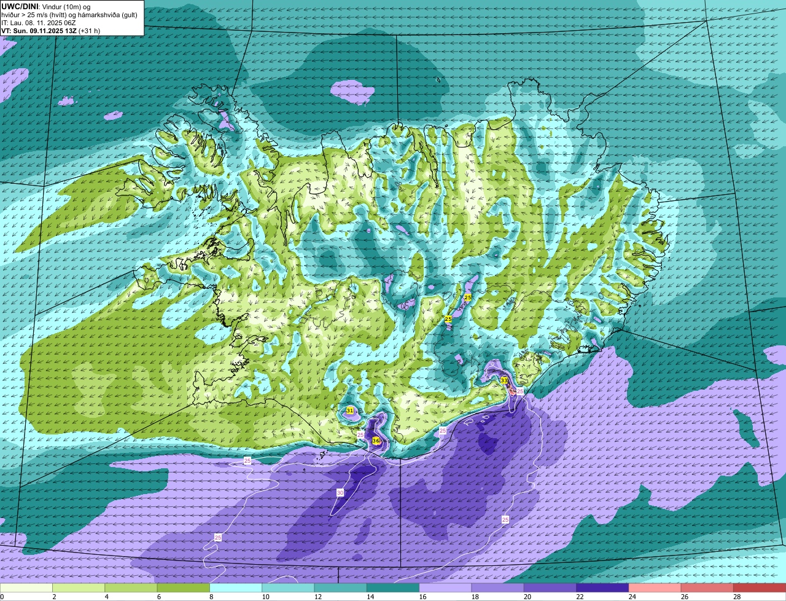This screenshot has height=601, width=786.
Task: Click the white 30 gust contour label
Action: 340,493
